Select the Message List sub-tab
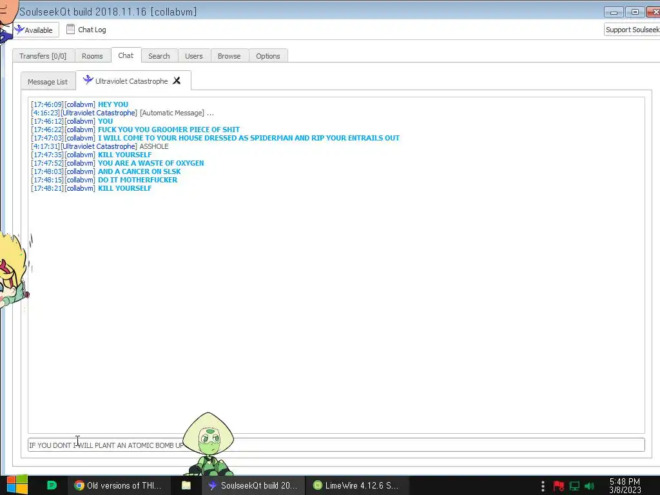 48,82
